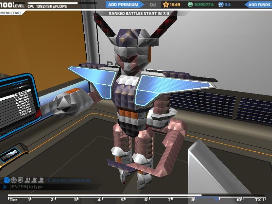Viewport: 272px width, 204px height.
Task: Click the 1649 star points value
Action: pos(175,4)
